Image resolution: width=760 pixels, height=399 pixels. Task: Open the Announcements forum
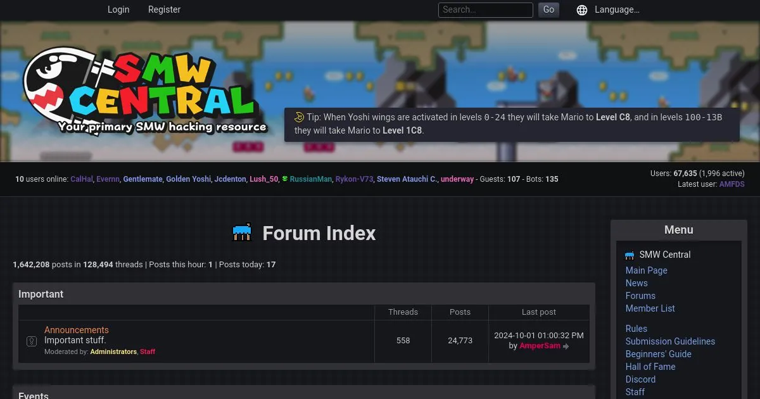[77, 330]
